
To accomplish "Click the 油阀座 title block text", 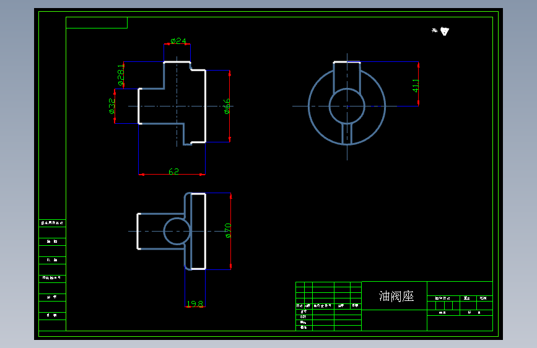I will click(x=396, y=296).
